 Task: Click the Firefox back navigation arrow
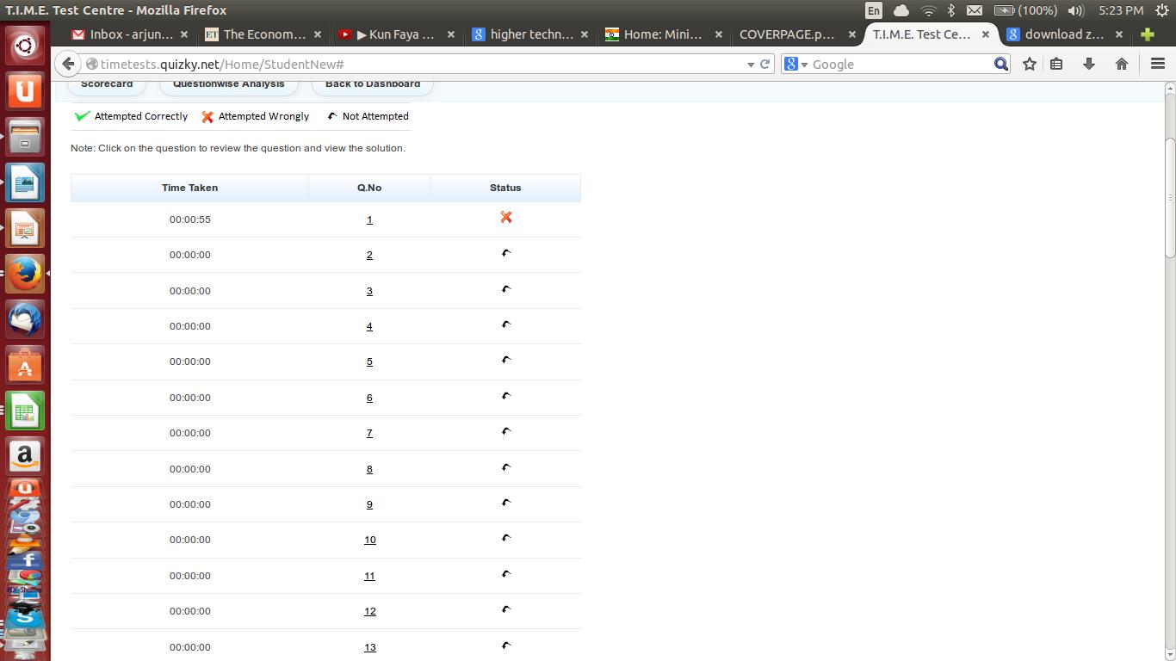(69, 65)
